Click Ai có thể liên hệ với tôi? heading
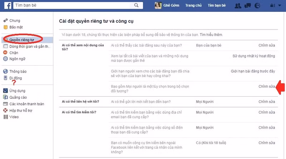The width and height of the screenshot is (286, 159). point(80,102)
